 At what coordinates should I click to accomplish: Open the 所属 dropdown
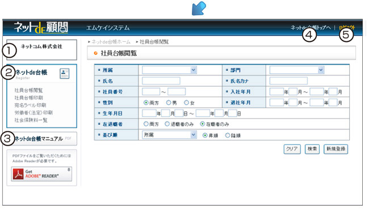click(169, 70)
